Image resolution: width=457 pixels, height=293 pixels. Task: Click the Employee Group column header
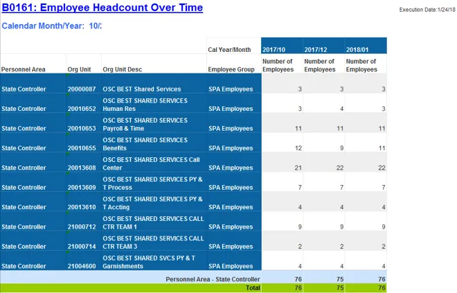click(231, 69)
